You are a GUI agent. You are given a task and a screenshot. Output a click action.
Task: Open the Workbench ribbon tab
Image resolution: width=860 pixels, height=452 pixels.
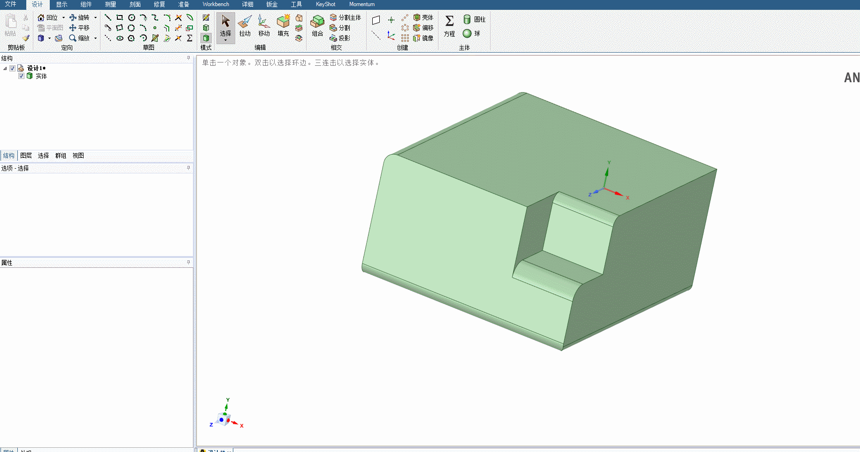pyautogui.click(x=216, y=4)
